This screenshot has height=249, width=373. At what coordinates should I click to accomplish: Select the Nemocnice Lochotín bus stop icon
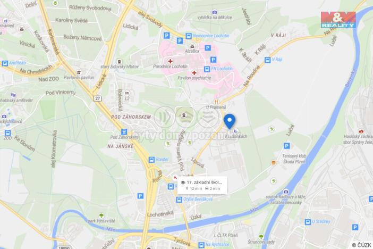[x=189, y=36]
